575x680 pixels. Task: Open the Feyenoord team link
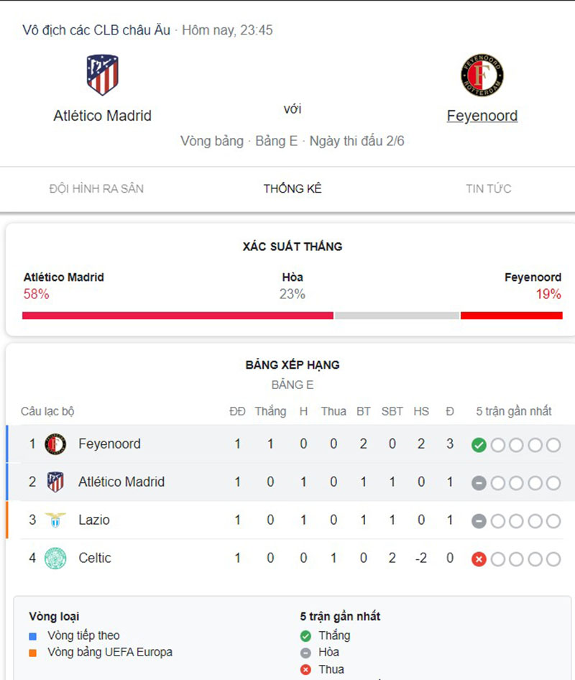coord(482,115)
